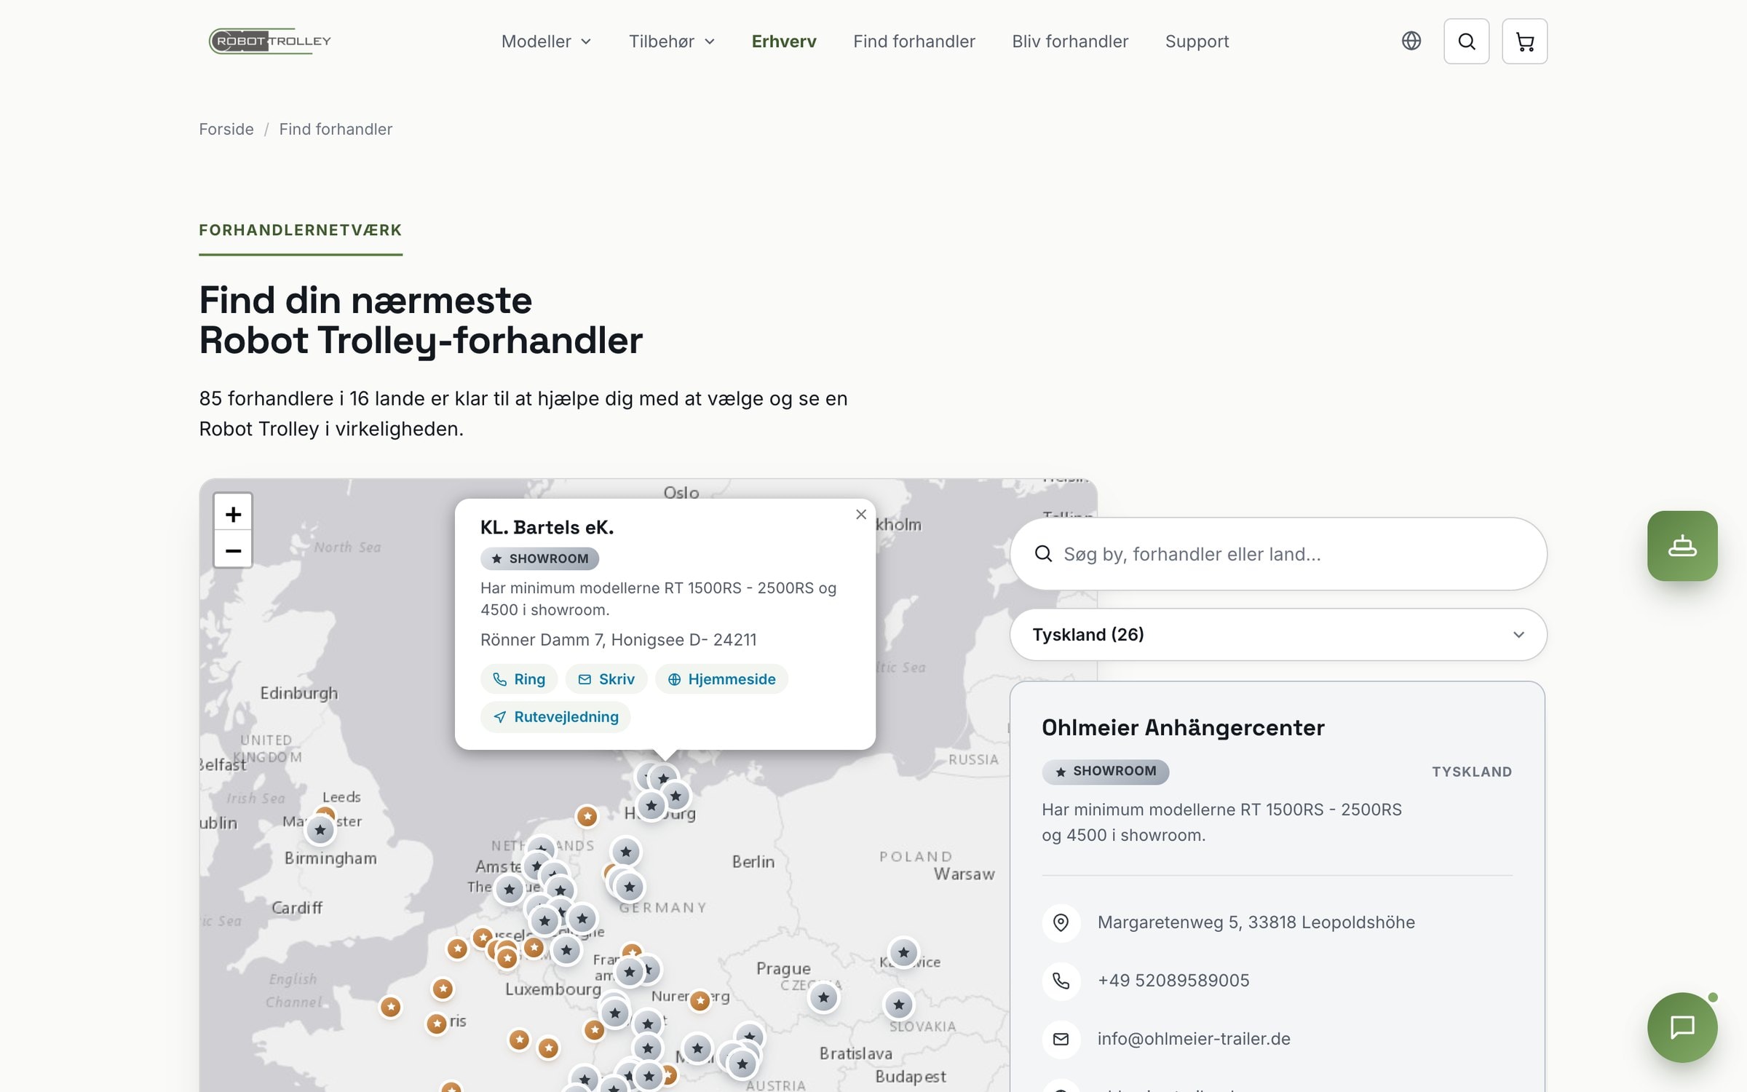Open Hjemmeside link in the popup
1747x1092 pixels.
721,679
